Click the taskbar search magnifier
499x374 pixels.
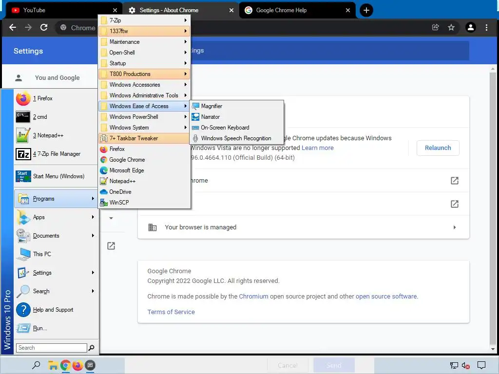(36, 365)
